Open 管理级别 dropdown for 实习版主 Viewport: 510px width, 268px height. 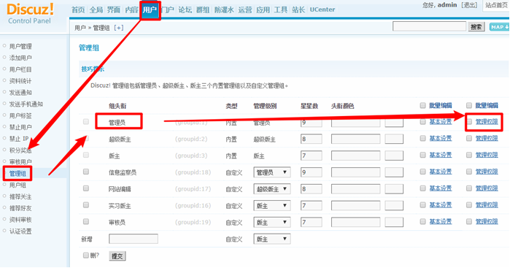pos(272,206)
